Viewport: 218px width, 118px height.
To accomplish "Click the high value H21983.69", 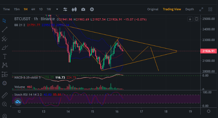I will pos(81,20).
